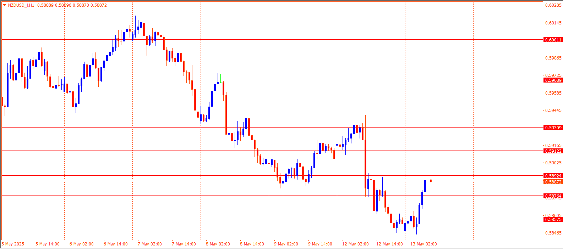
Task: Click the 8 May 14:00 time label
Action: tap(252, 244)
